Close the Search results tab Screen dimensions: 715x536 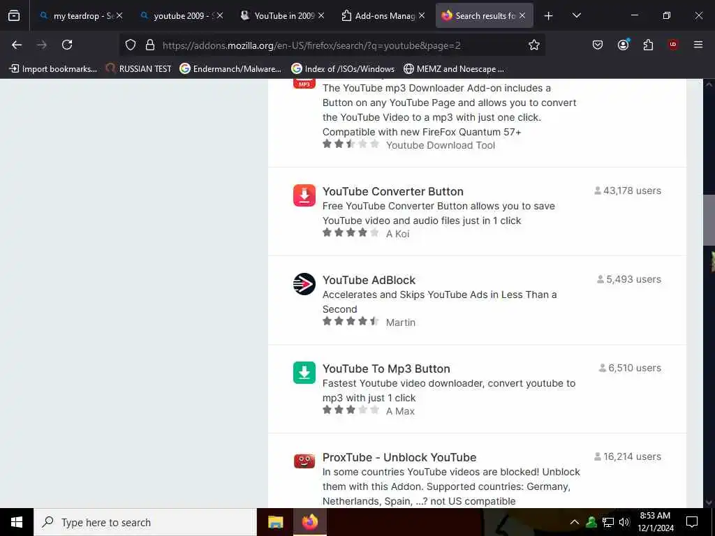pyautogui.click(x=522, y=15)
